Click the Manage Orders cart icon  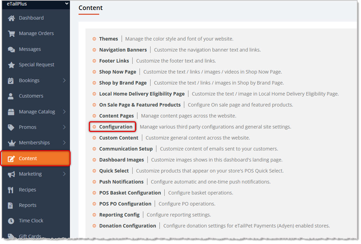11,34
